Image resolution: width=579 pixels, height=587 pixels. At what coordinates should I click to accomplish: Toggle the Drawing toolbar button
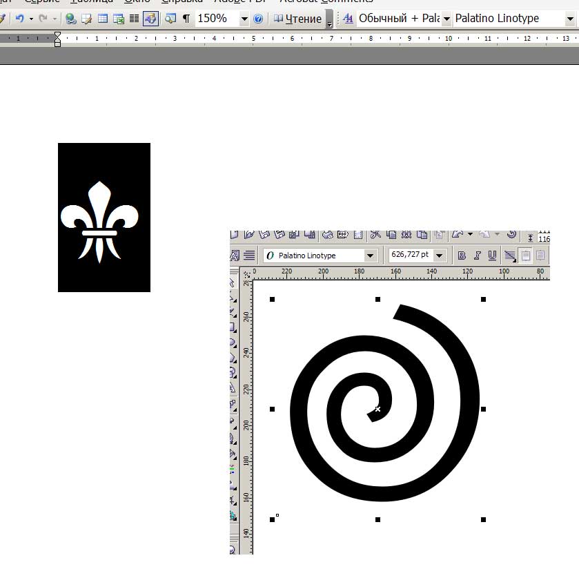click(150, 19)
